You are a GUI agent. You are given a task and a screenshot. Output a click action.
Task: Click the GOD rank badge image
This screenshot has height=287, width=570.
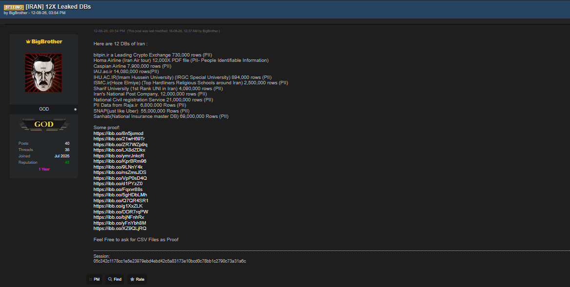click(x=43, y=124)
